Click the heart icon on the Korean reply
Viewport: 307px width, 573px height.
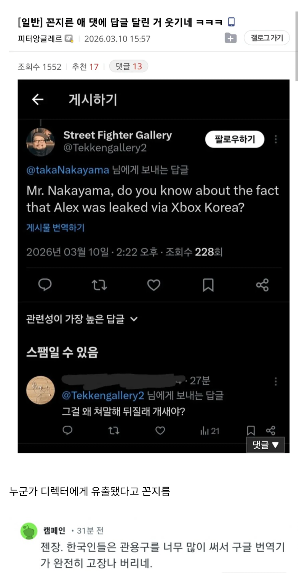(x=160, y=431)
